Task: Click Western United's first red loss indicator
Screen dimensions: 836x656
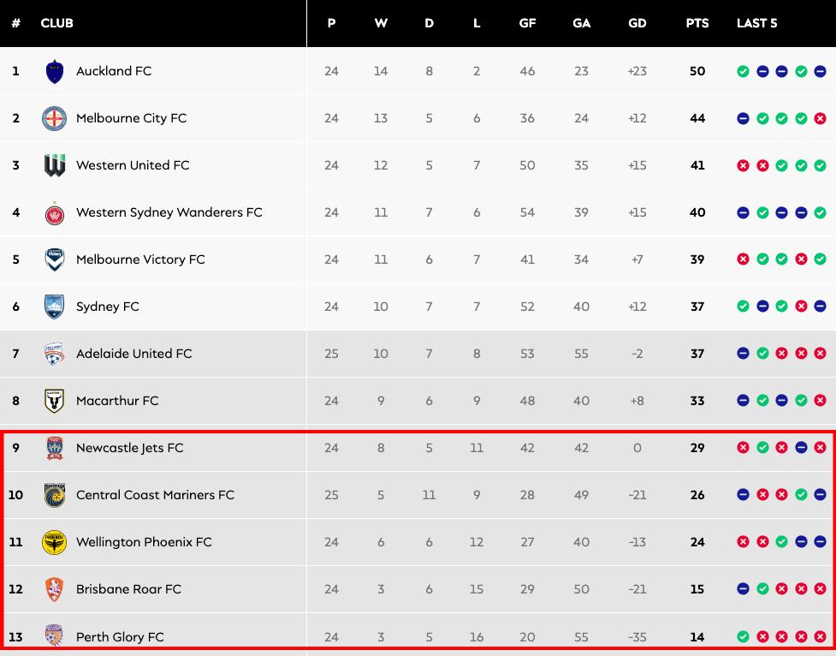Action: click(x=743, y=165)
